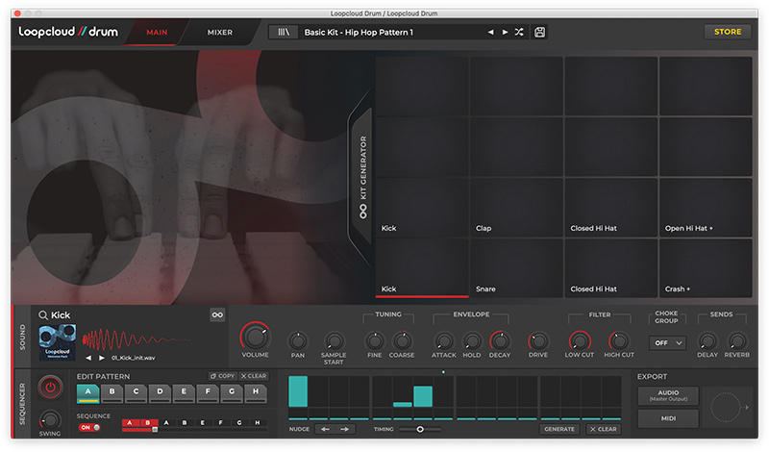Select edit pattern D
The image size is (769, 452).
pyautogui.click(x=160, y=393)
